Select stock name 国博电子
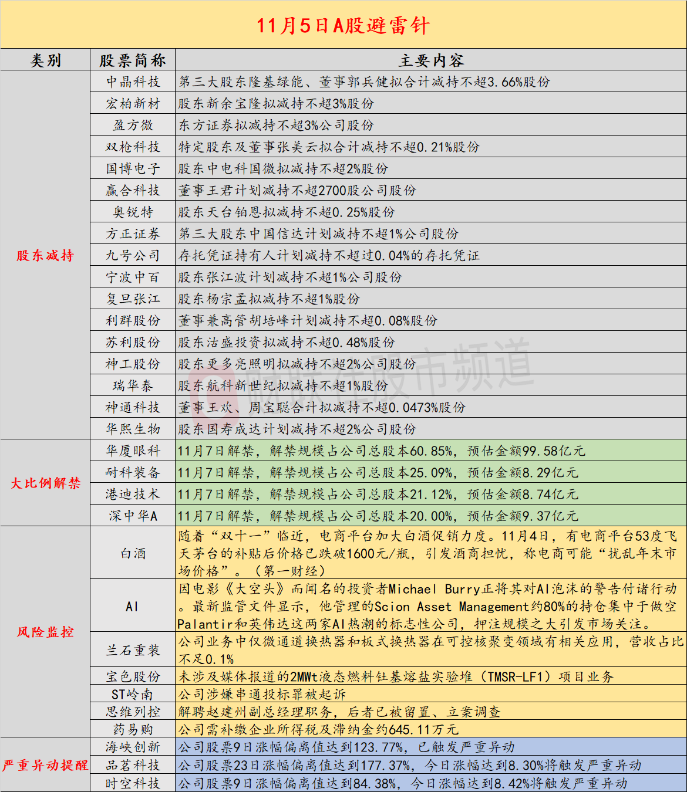 (x=133, y=168)
